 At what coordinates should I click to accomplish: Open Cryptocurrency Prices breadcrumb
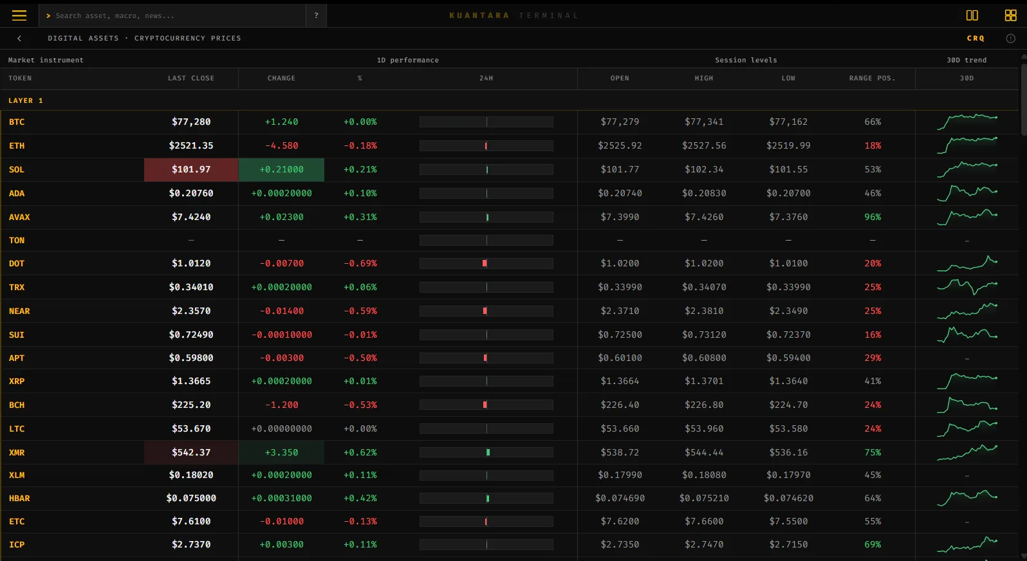click(187, 39)
